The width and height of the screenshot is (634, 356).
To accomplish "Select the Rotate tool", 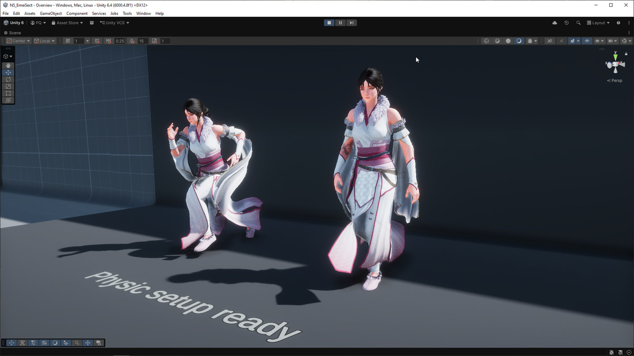I will click(x=8, y=79).
